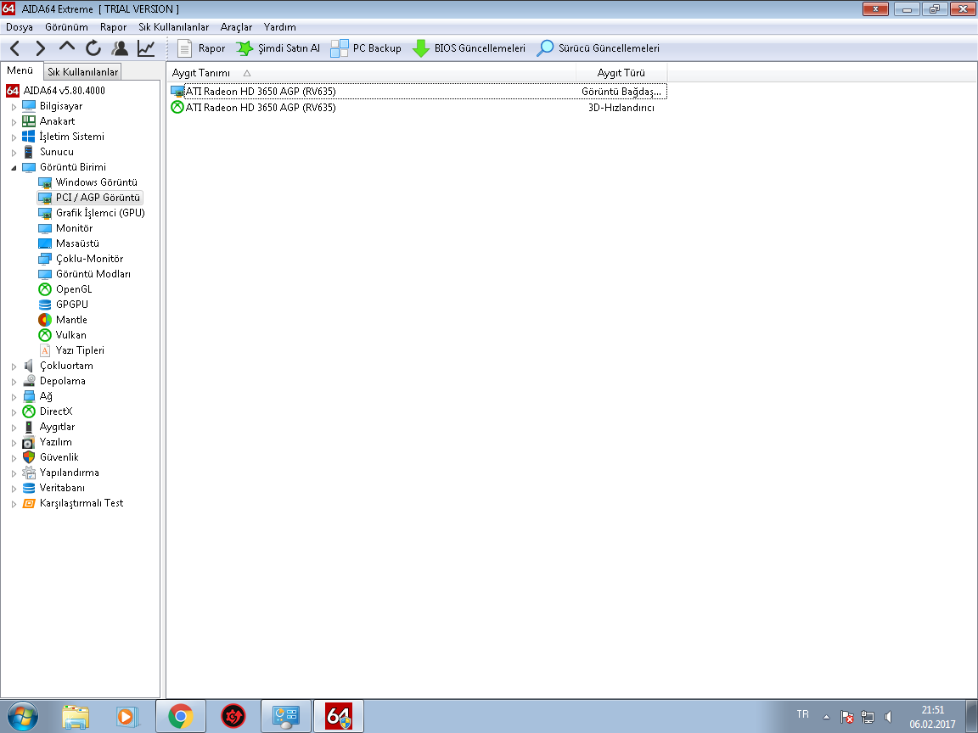The height and width of the screenshot is (733, 978).
Task: Open the Araçlar menu
Action: 236,27
